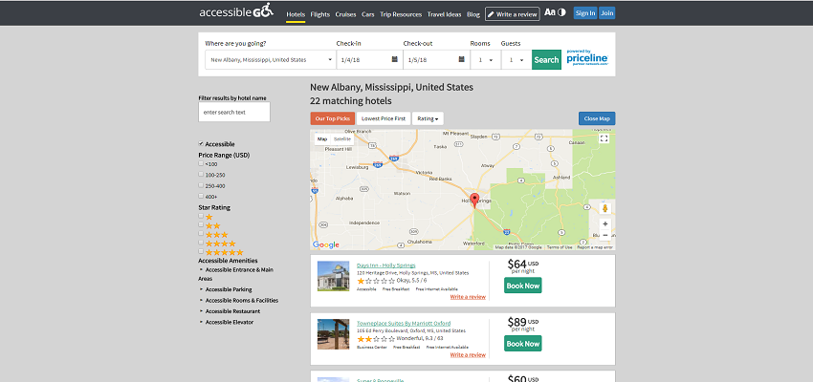Toggle the Aa font size icon

(550, 12)
